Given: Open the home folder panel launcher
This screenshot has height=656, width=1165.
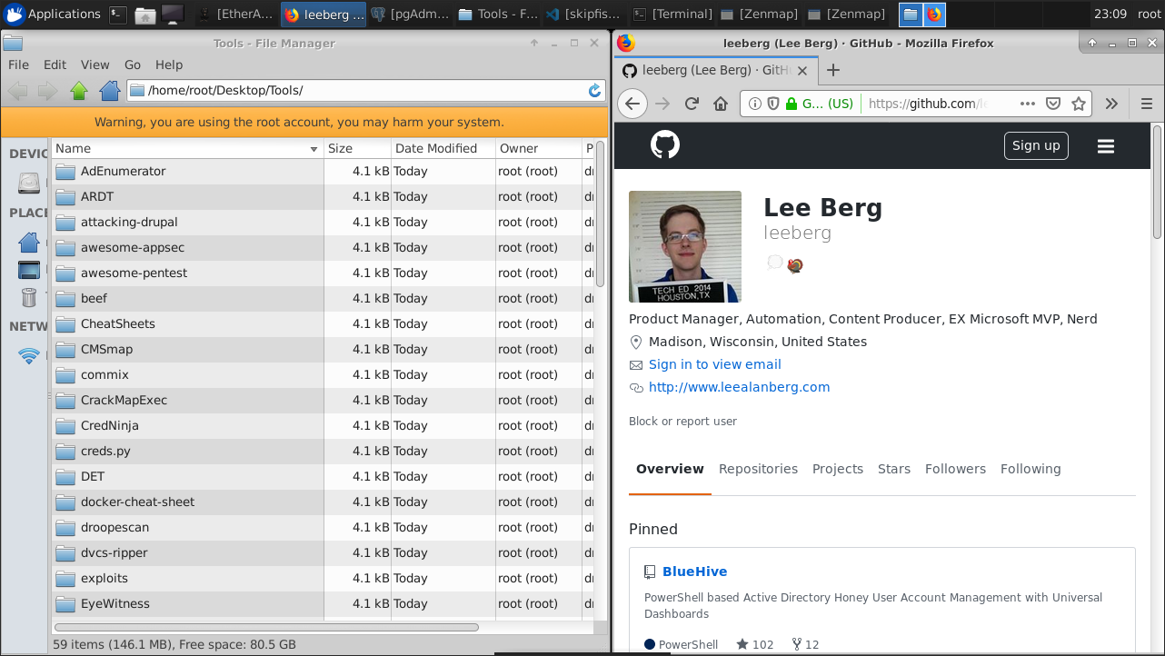Looking at the screenshot, I should (x=144, y=15).
